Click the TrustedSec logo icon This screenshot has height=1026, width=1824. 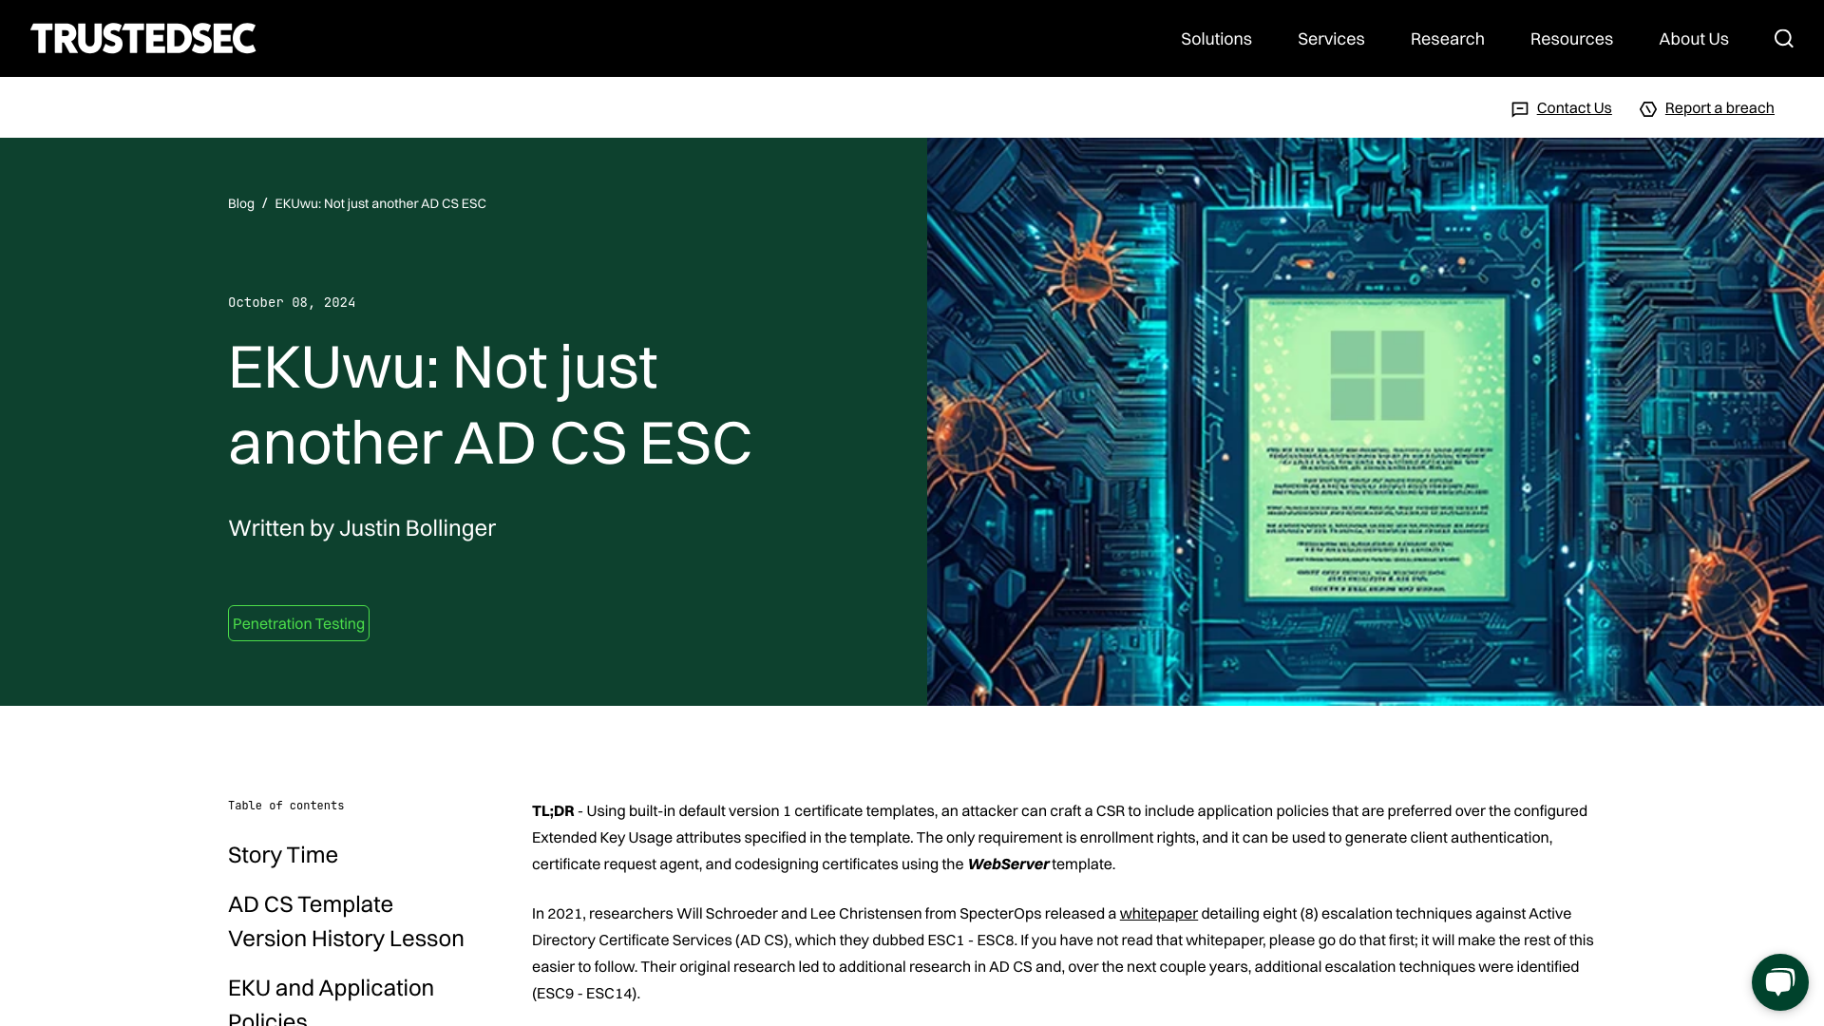click(142, 38)
